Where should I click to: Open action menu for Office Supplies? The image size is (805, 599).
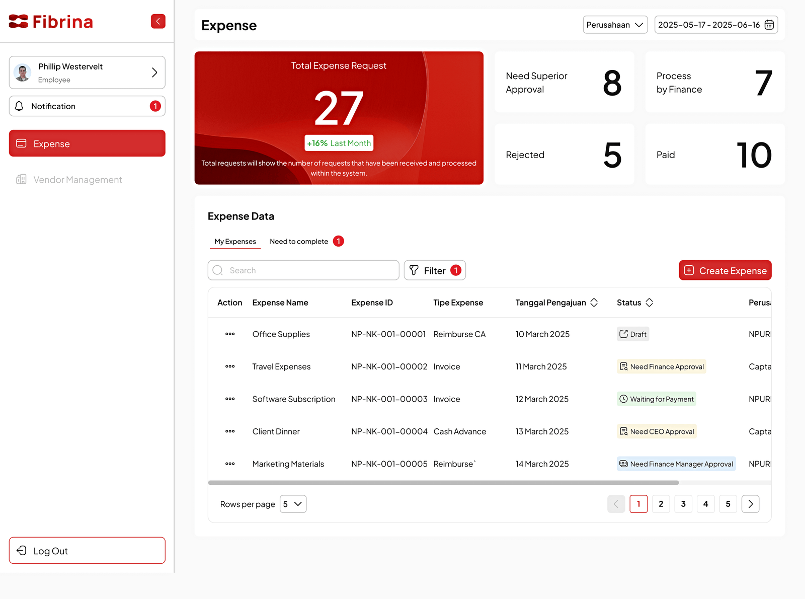tap(230, 334)
